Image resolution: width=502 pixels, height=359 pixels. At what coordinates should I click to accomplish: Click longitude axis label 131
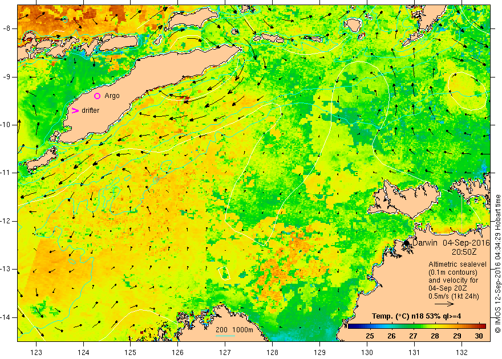pos(414,352)
